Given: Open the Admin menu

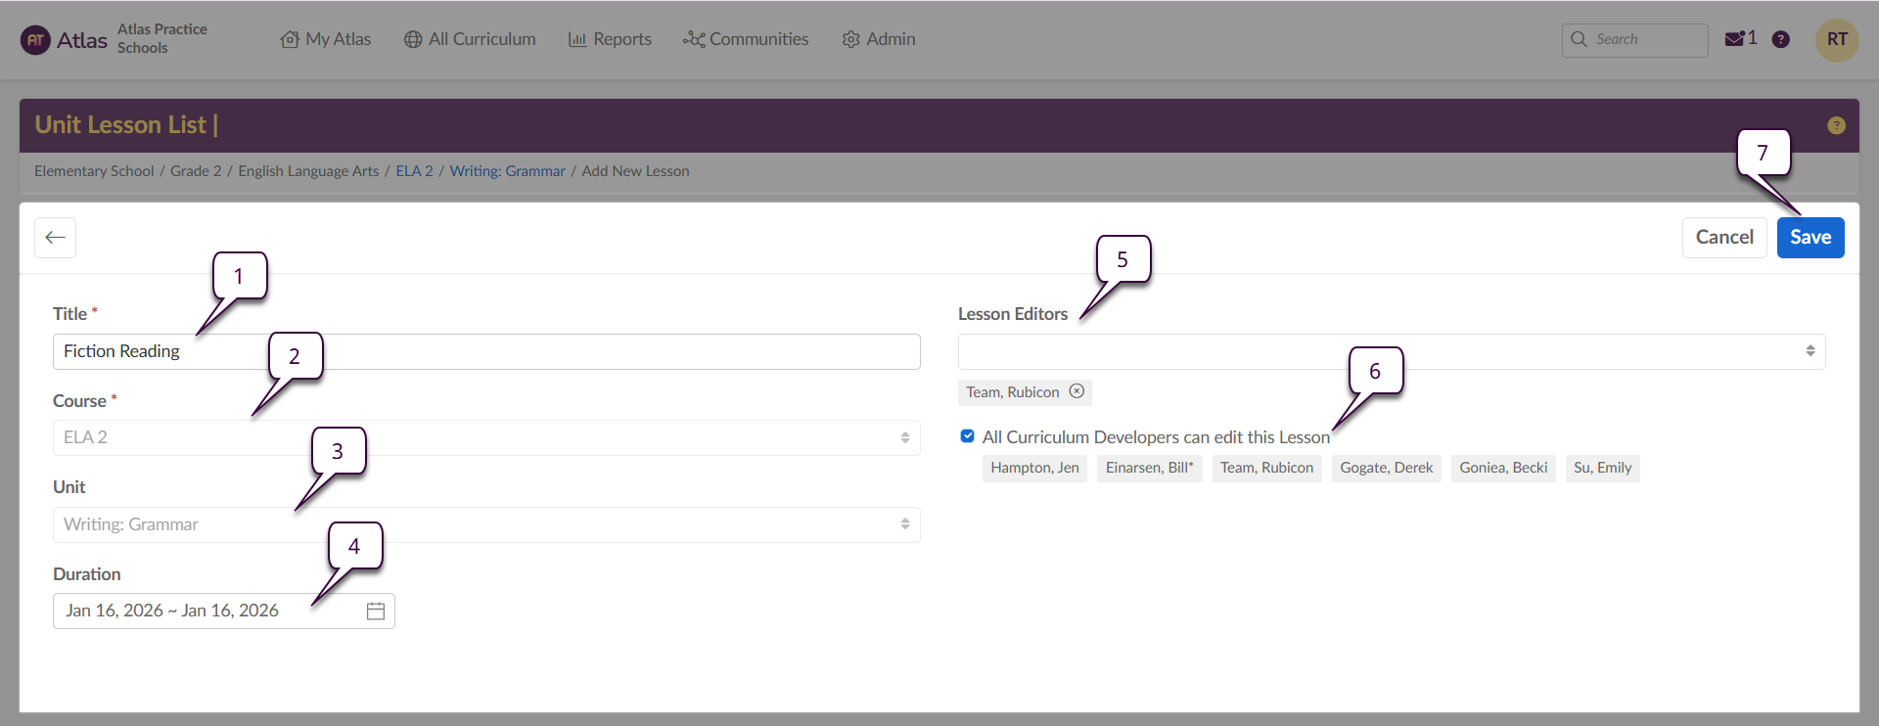Looking at the screenshot, I should click(879, 39).
